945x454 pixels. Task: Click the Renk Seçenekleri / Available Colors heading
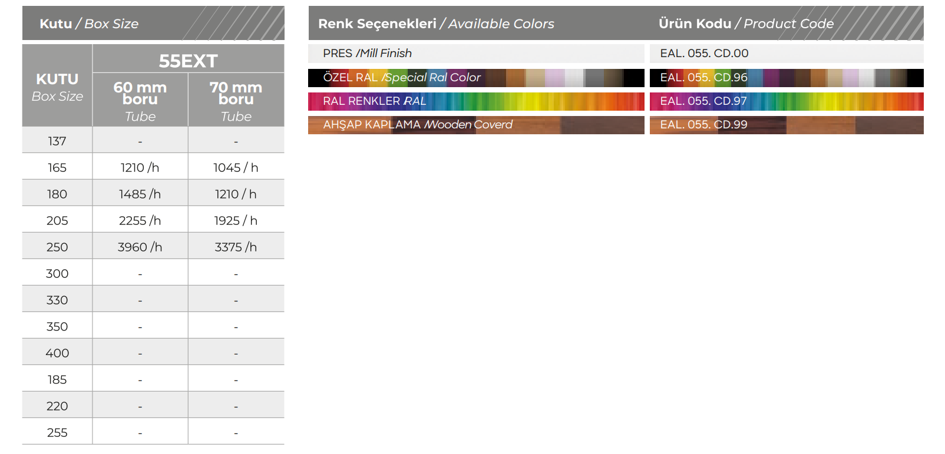pyautogui.click(x=436, y=24)
